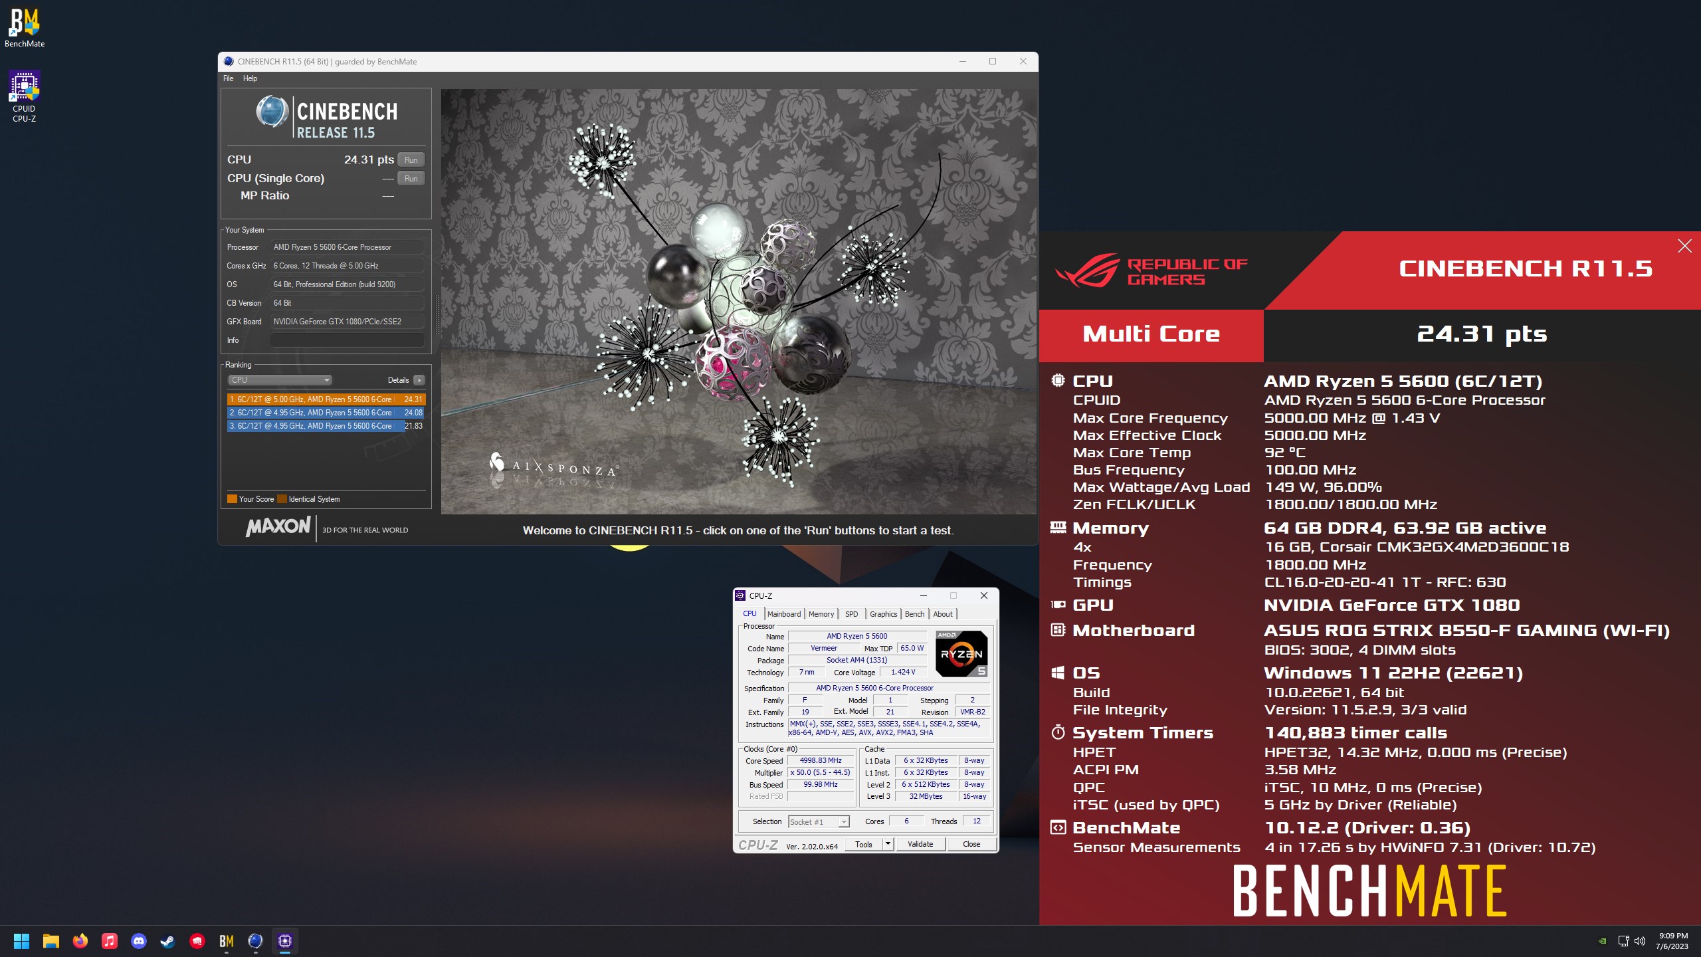Viewport: 1701px width, 957px height.
Task: Click the Republic of Gamers logo
Action: (x=1151, y=271)
